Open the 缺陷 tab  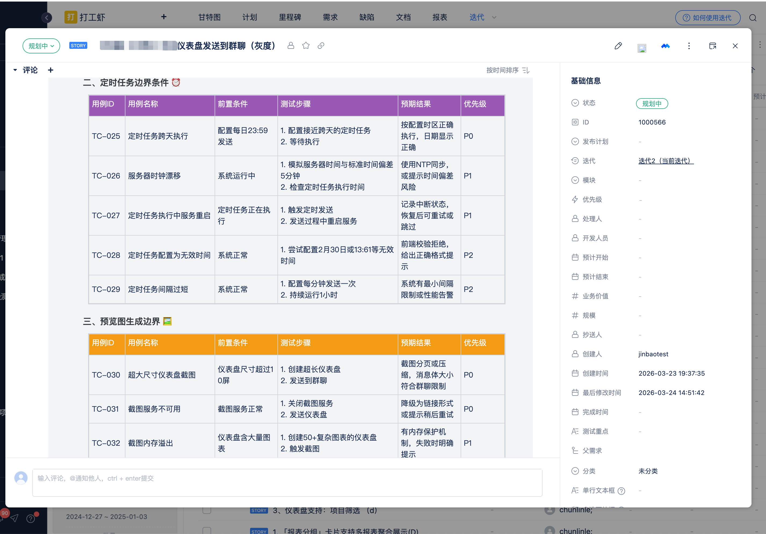click(366, 17)
